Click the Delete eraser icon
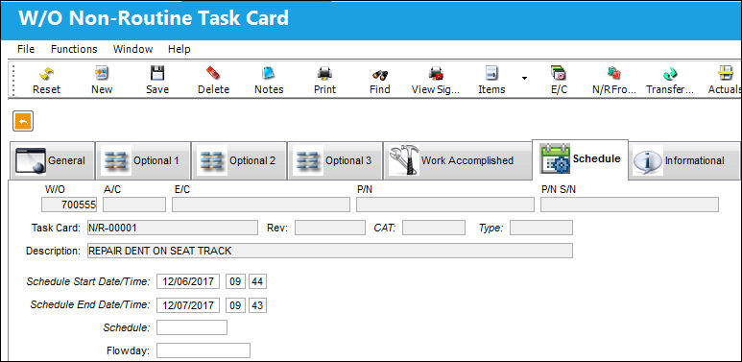The height and width of the screenshot is (362, 742). click(x=213, y=73)
